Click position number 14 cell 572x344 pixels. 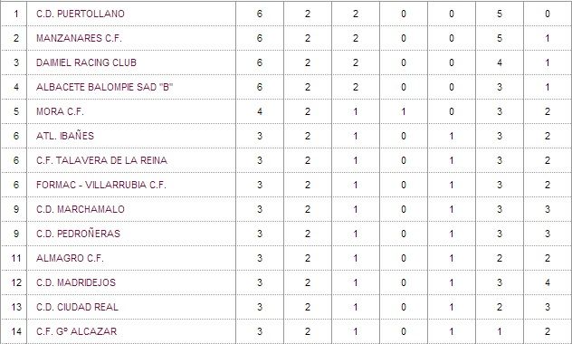pos(16,331)
